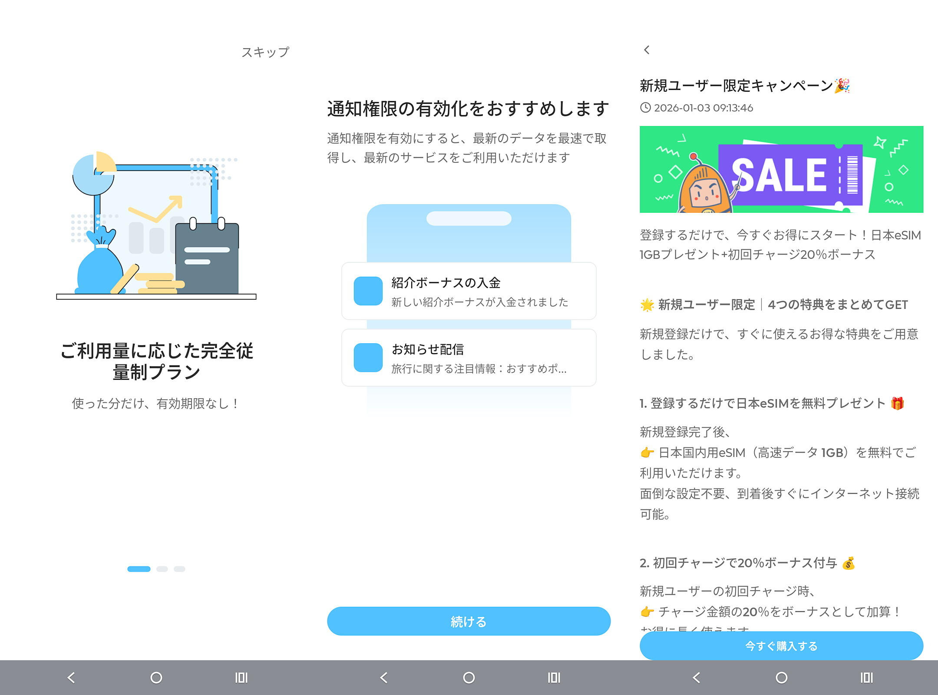Image resolution: width=938 pixels, height=695 pixels.
Task: Tap the 紹介ボーナスの入金 notification card
Action: [469, 291]
